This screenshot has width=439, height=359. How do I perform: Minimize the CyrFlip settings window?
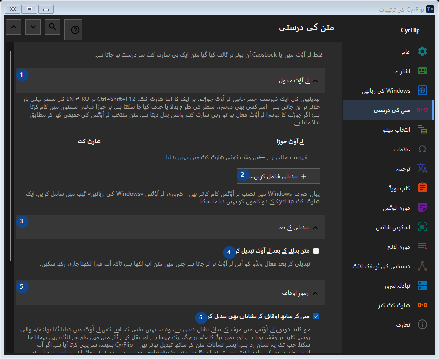(x=46, y=10)
